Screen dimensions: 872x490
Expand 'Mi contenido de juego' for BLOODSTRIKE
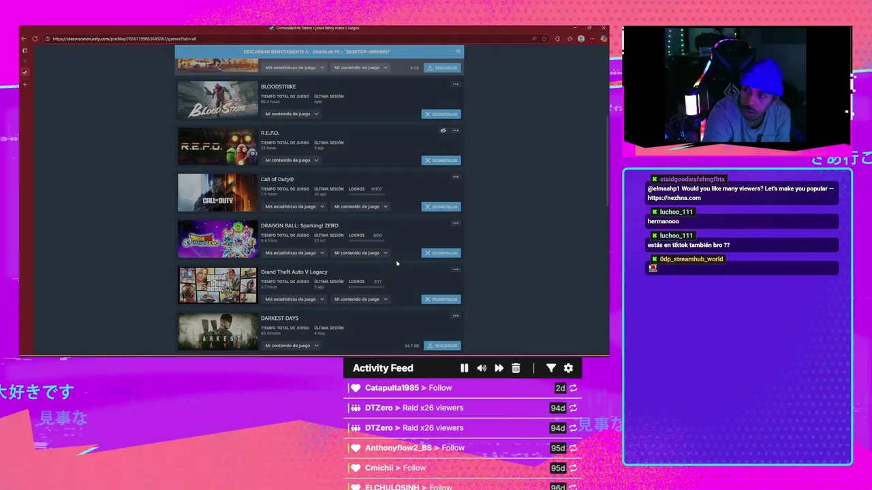pos(292,114)
